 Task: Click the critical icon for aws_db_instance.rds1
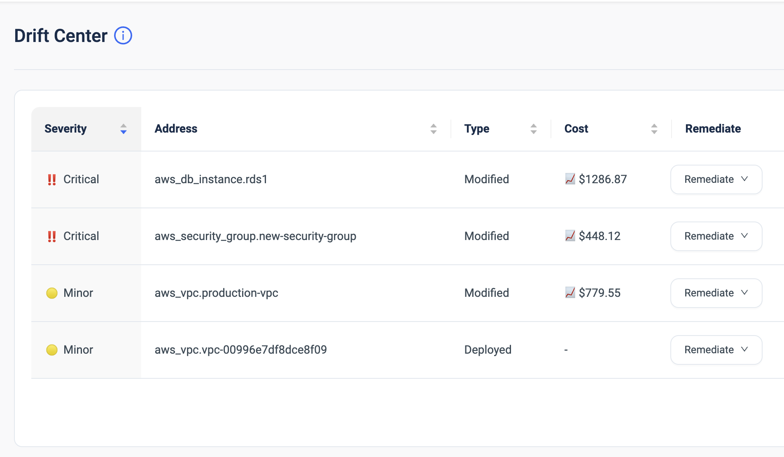click(52, 180)
